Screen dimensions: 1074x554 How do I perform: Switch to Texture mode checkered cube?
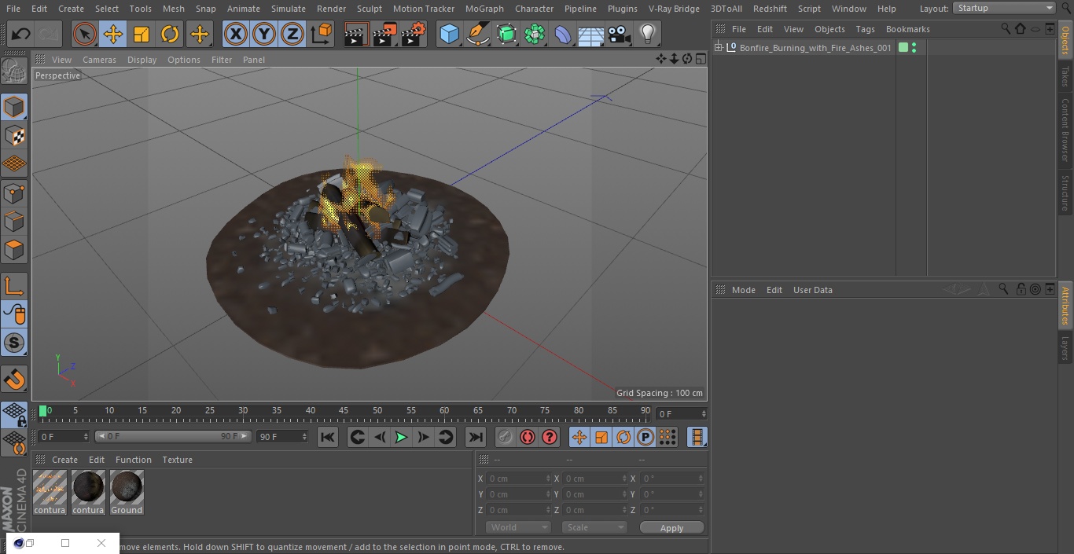point(14,135)
